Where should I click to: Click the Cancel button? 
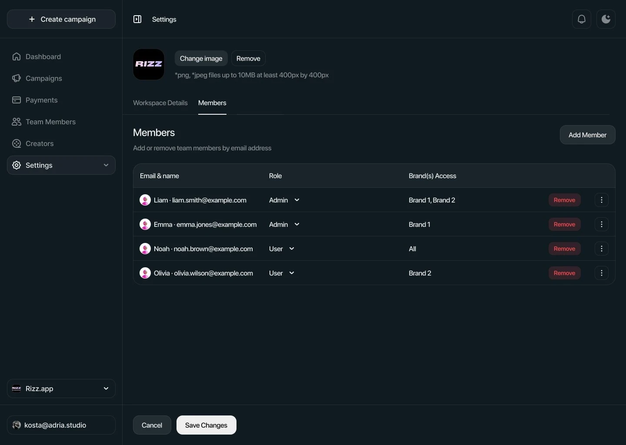coord(152,425)
